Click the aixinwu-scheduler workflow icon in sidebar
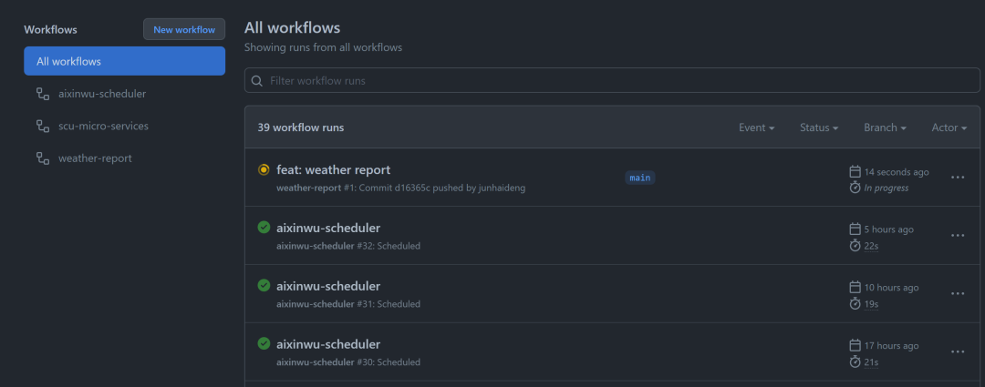 pyautogui.click(x=42, y=94)
